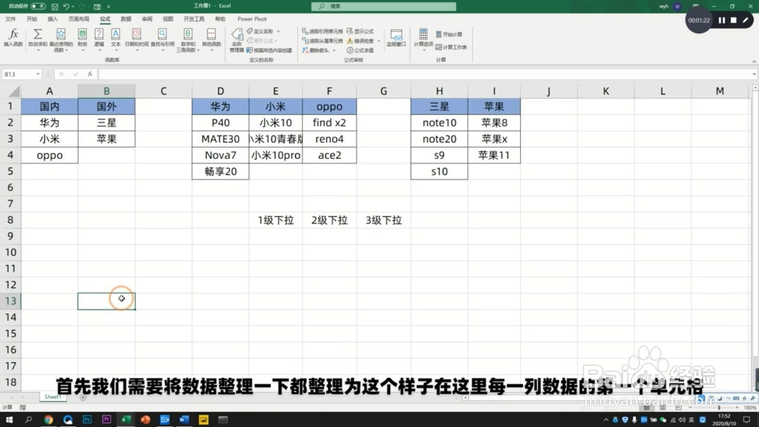Viewport: 759px width, 427px height.
Task: Switch to the Home (开始) tab
Action: (x=31, y=19)
